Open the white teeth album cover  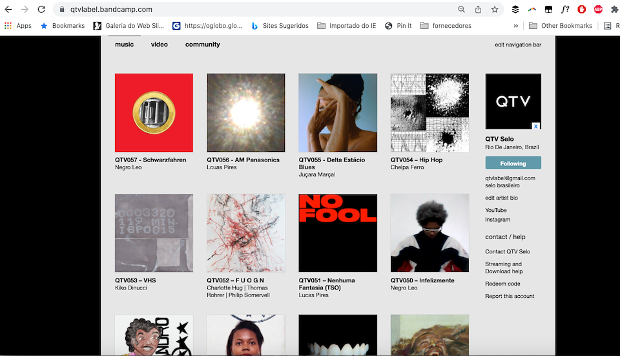pyautogui.click(x=338, y=335)
